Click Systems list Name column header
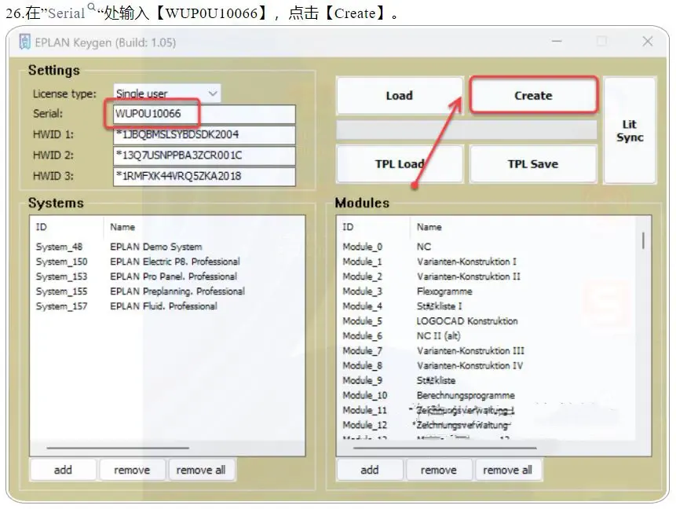 [x=122, y=227]
